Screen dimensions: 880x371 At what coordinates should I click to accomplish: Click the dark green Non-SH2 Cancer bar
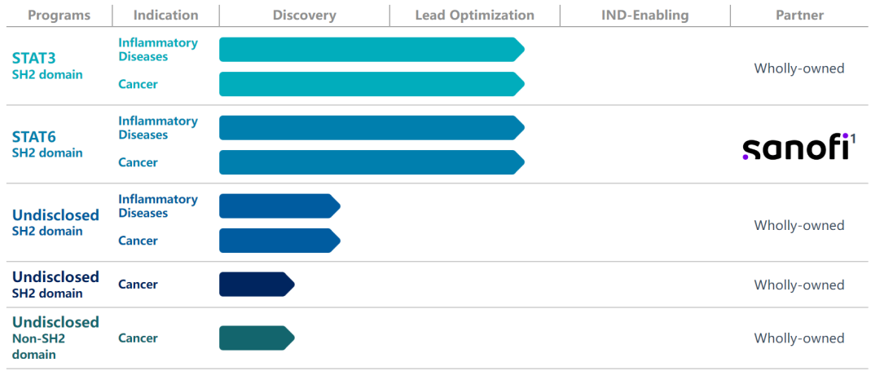click(x=256, y=338)
